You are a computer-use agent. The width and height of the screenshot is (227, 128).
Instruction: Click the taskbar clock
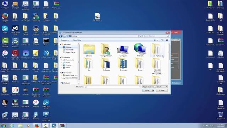pos(220,126)
